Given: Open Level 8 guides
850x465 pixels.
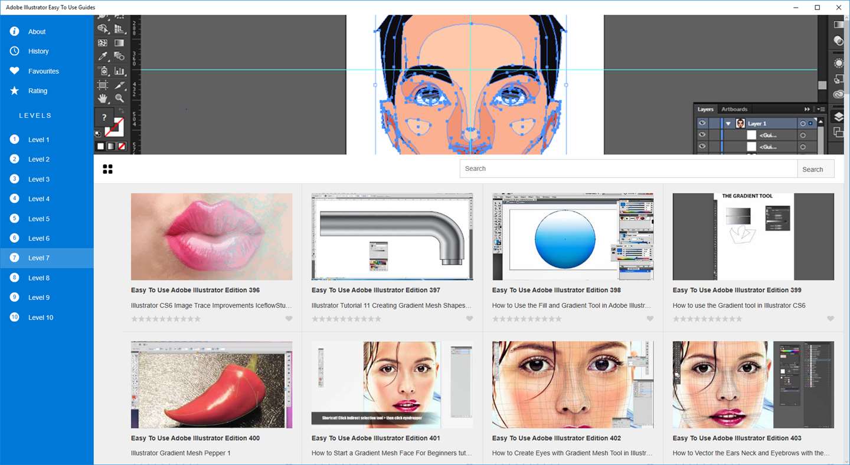Looking at the screenshot, I should (47, 278).
